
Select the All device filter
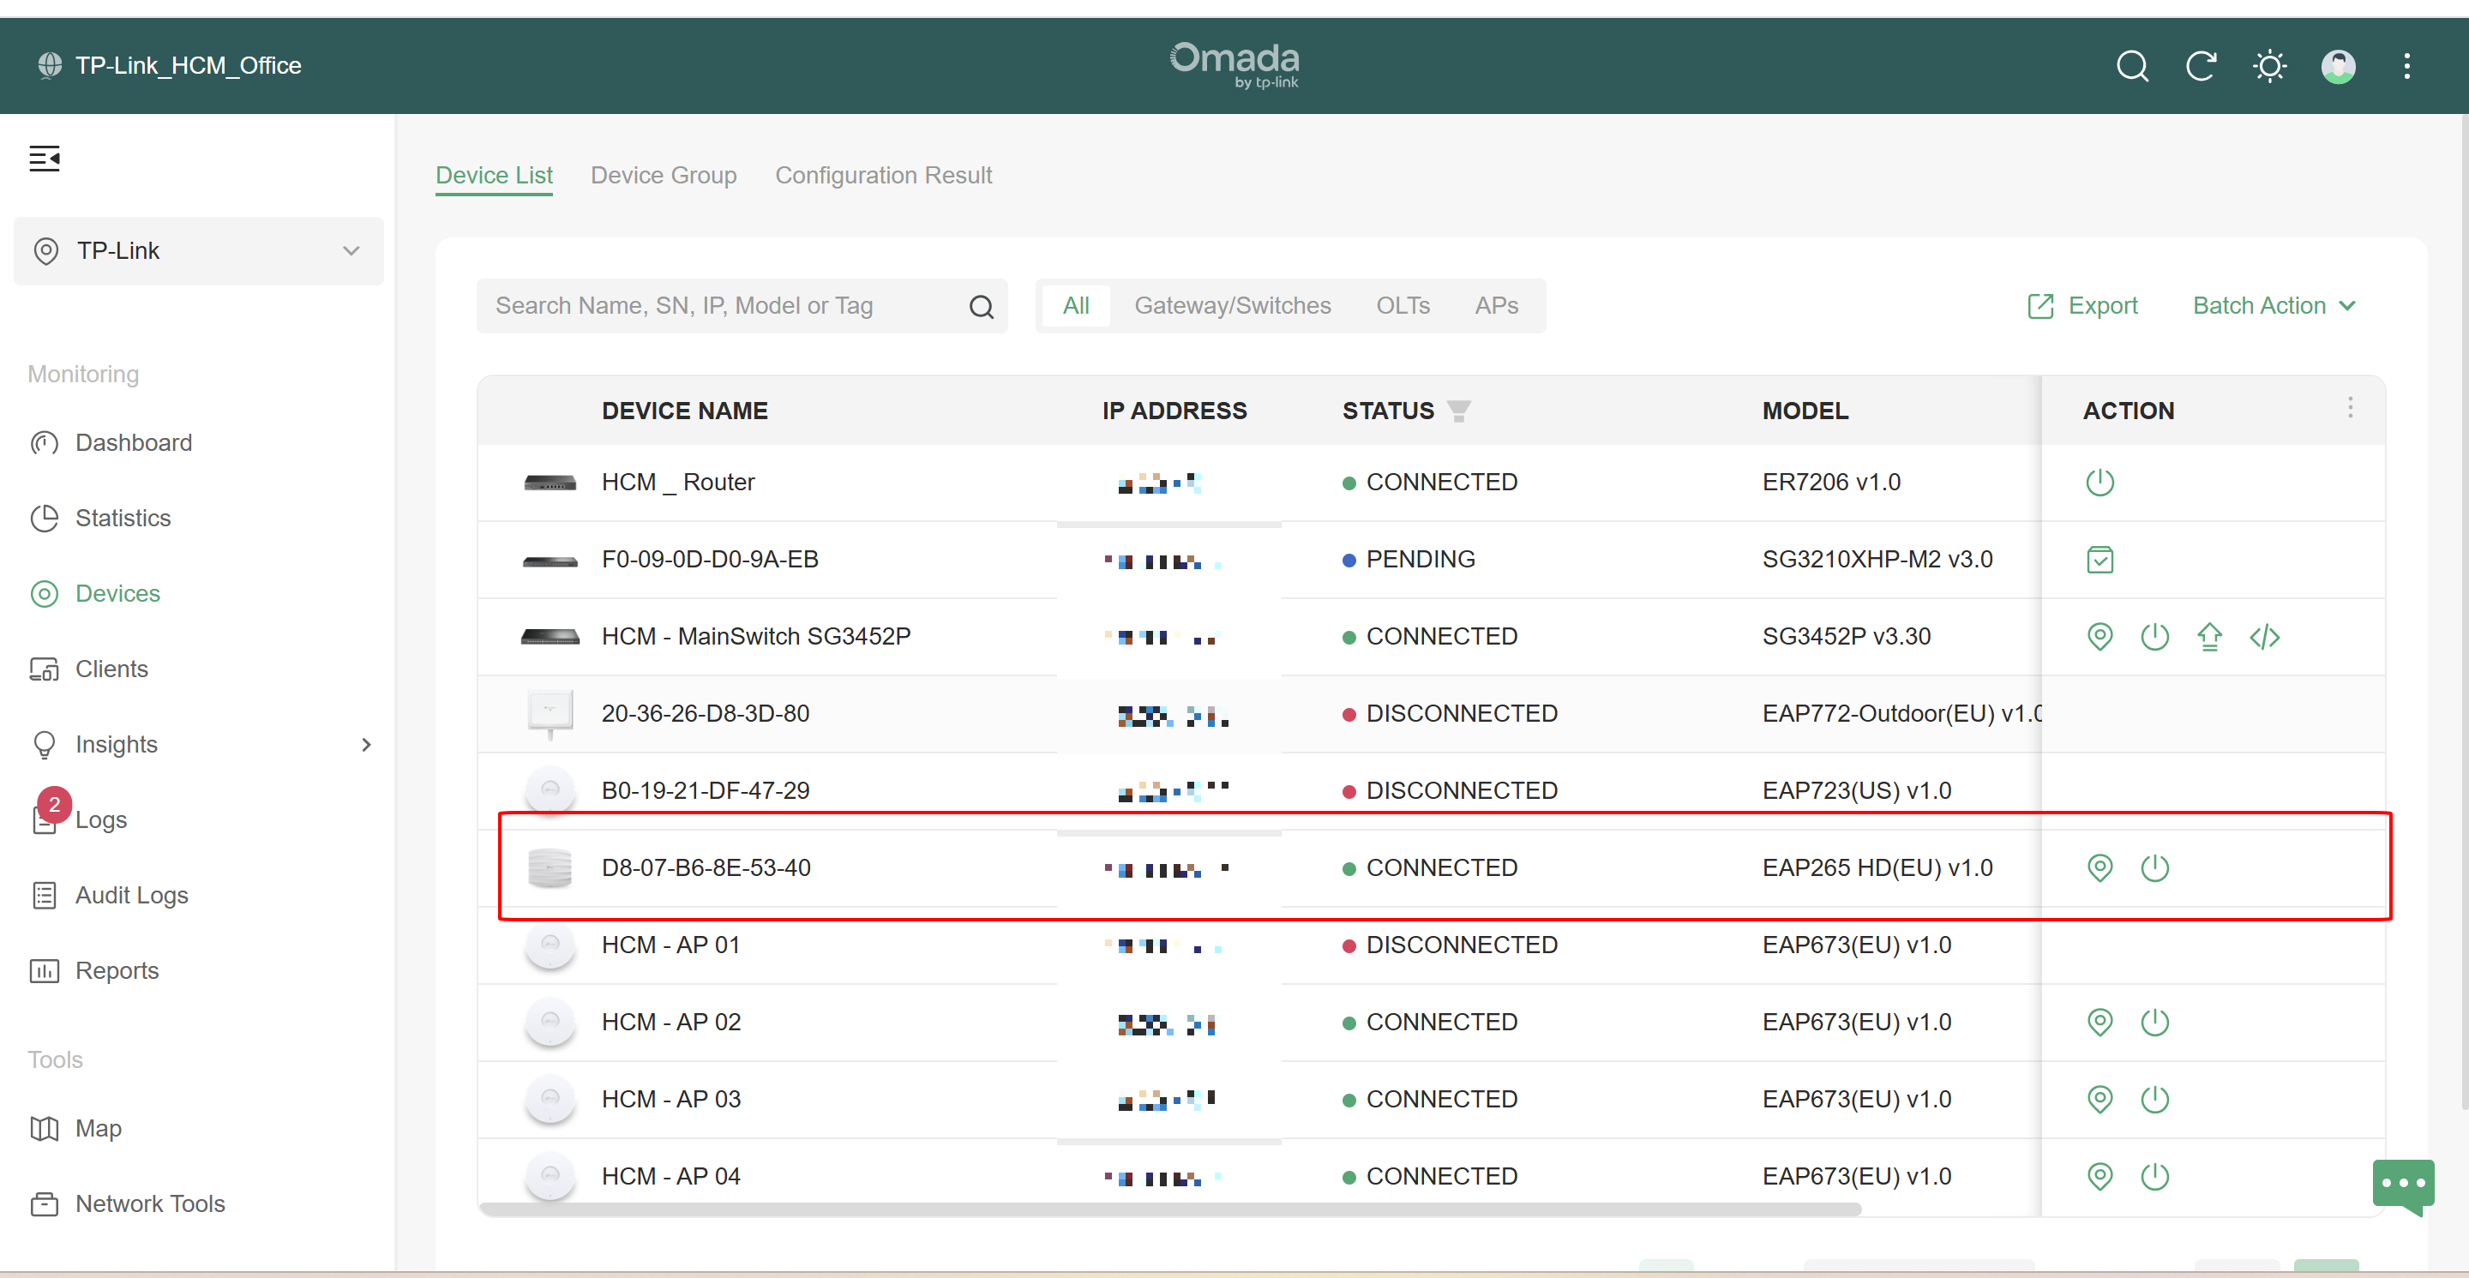pyautogui.click(x=1075, y=306)
